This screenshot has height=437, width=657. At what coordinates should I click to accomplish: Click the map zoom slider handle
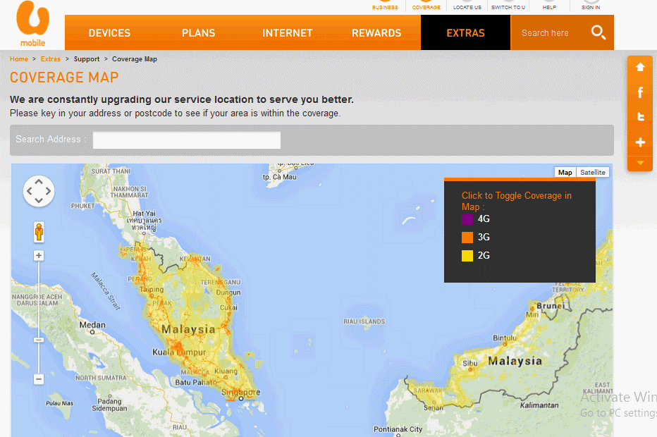pyautogui.click(x=39, y=340)
